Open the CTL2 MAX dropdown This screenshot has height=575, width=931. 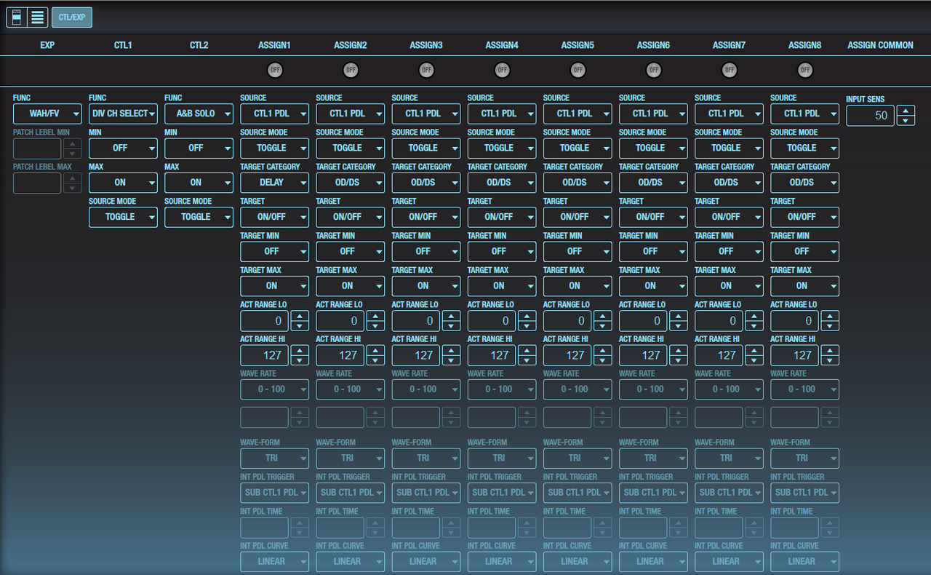pos(199,182)
